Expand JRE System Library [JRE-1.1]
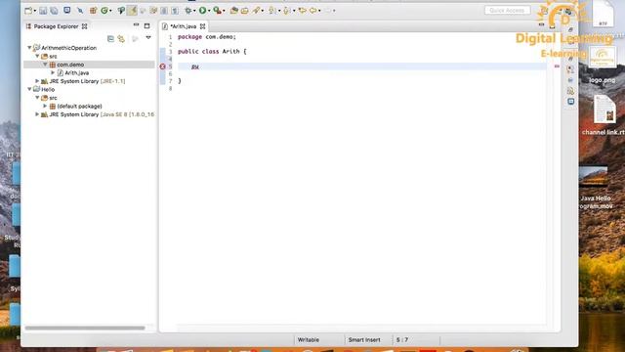This screenshot has height=352, width=625. 37,81
